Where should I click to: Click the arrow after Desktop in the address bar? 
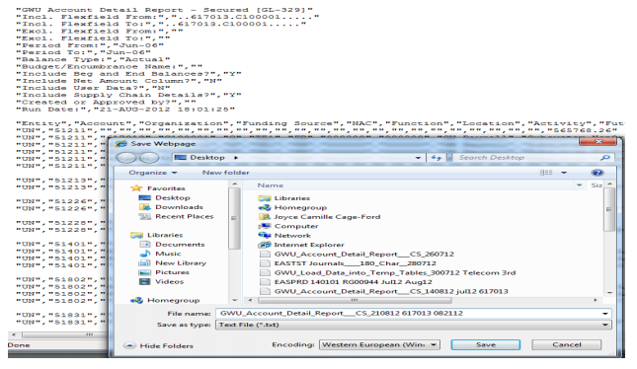pos(236,158)
